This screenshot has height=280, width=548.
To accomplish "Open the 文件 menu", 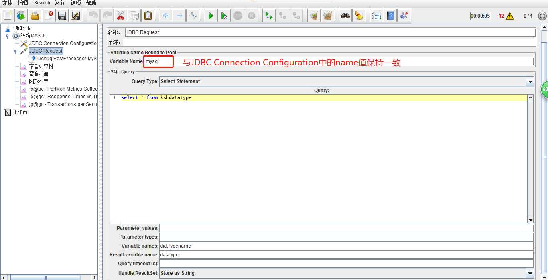I will pyautogui.click(x=8, y=3).
